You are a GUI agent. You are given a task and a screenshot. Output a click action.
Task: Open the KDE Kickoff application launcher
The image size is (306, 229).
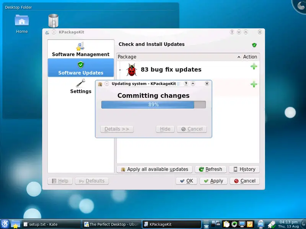5,224
